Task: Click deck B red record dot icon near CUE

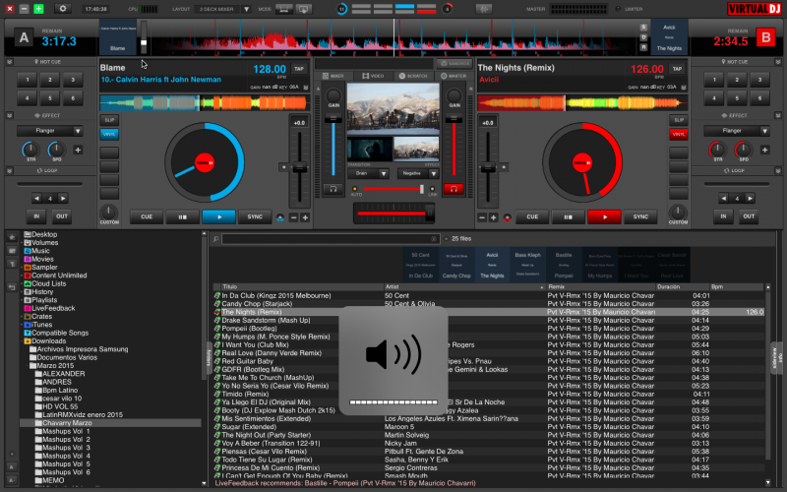Action: point(507,217)
